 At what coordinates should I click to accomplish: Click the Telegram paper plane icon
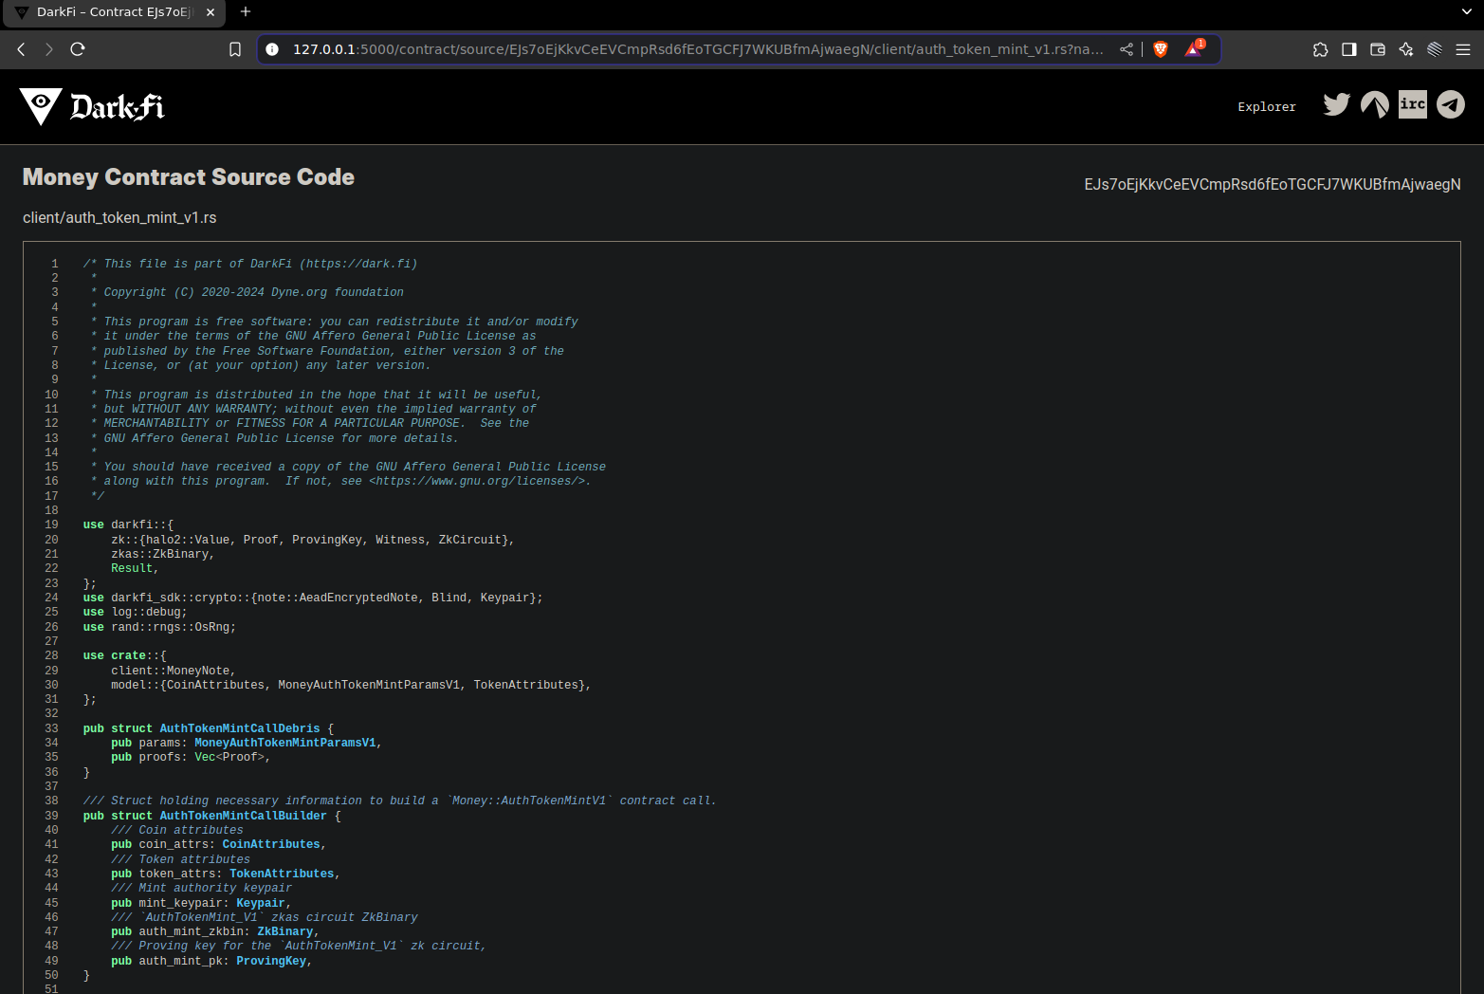coord(1450,104)
